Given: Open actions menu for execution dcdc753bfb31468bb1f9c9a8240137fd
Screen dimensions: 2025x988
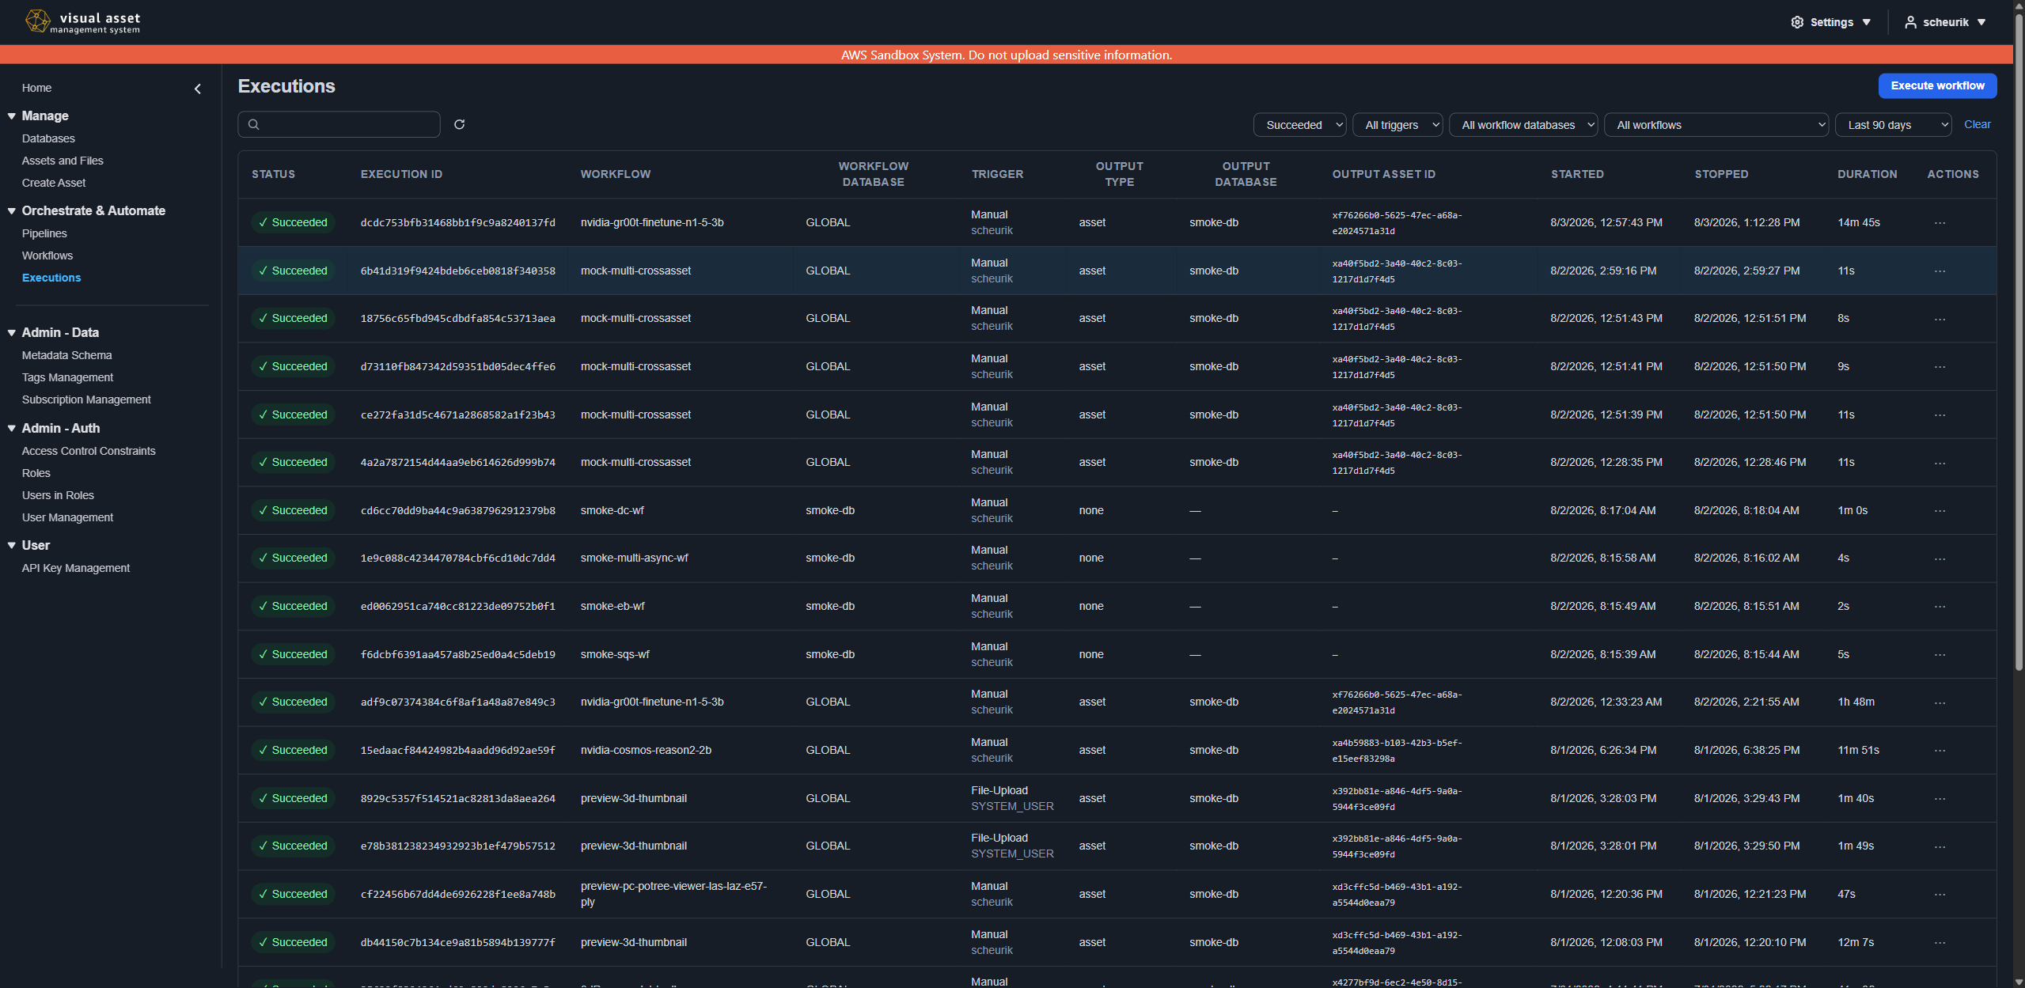Looking at the screenshot, I should coord(1940,223).
